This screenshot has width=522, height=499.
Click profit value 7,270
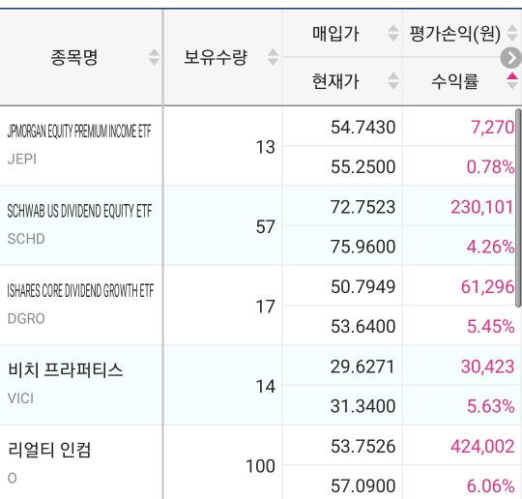(x=492, y=128)
